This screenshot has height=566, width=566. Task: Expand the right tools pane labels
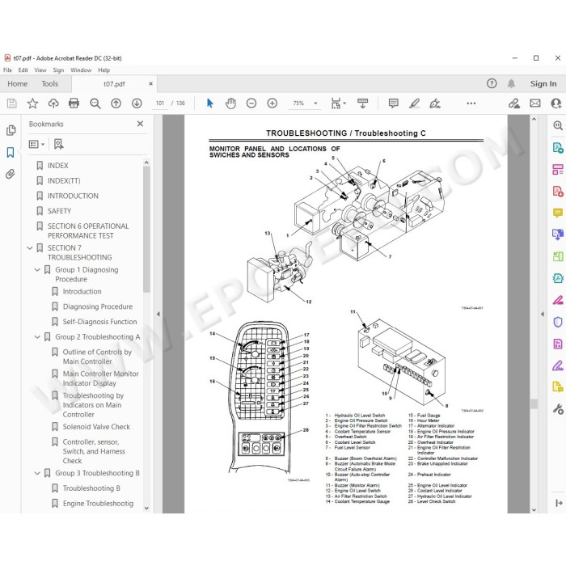point(559,503)
